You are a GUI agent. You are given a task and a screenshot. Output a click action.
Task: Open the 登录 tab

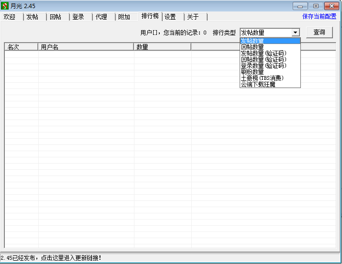(x=78, y=17)
